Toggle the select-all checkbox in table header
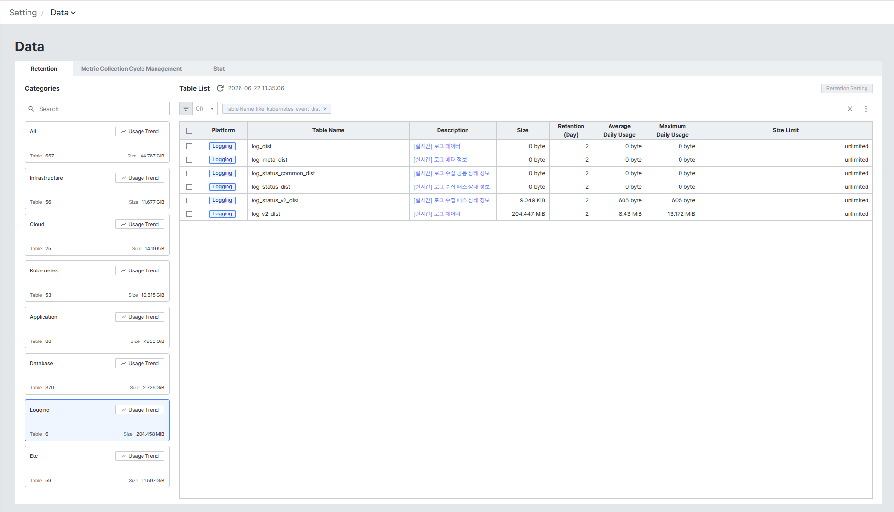 point(189,131)
